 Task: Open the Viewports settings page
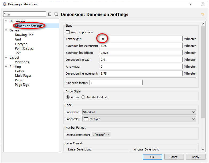pos(22,62)
